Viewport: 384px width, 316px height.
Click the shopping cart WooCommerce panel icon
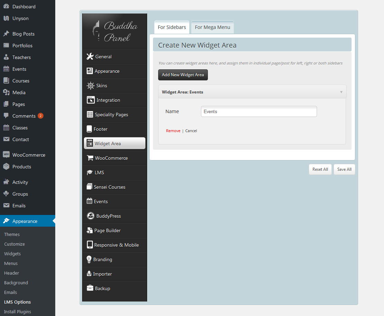(x=90, y=158)
